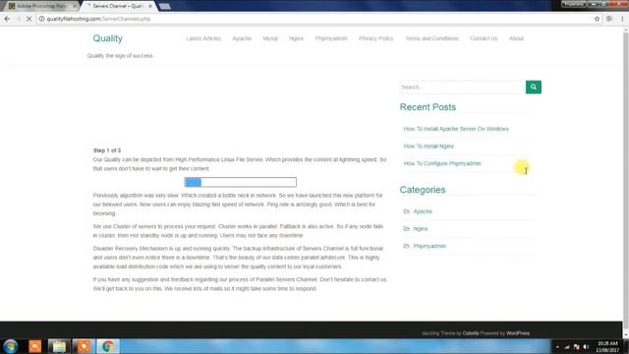Bookmark this page with the star icon
Screen dimensions: 629x354
(x=597, y=19)
